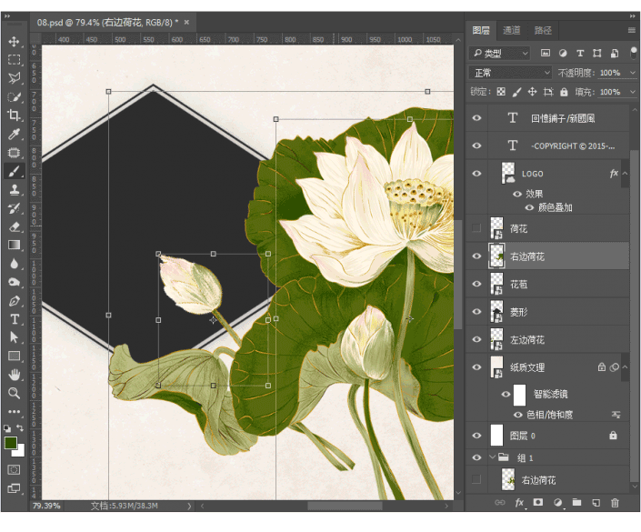Screen dimensions: 641x532
Task: Select the Pen tool
Action: click(14, 301)
